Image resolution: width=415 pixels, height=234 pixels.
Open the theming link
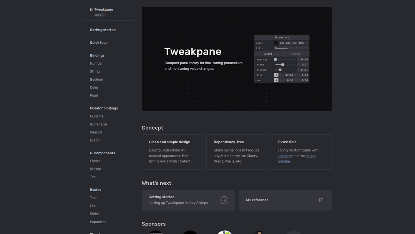(285, 156)
